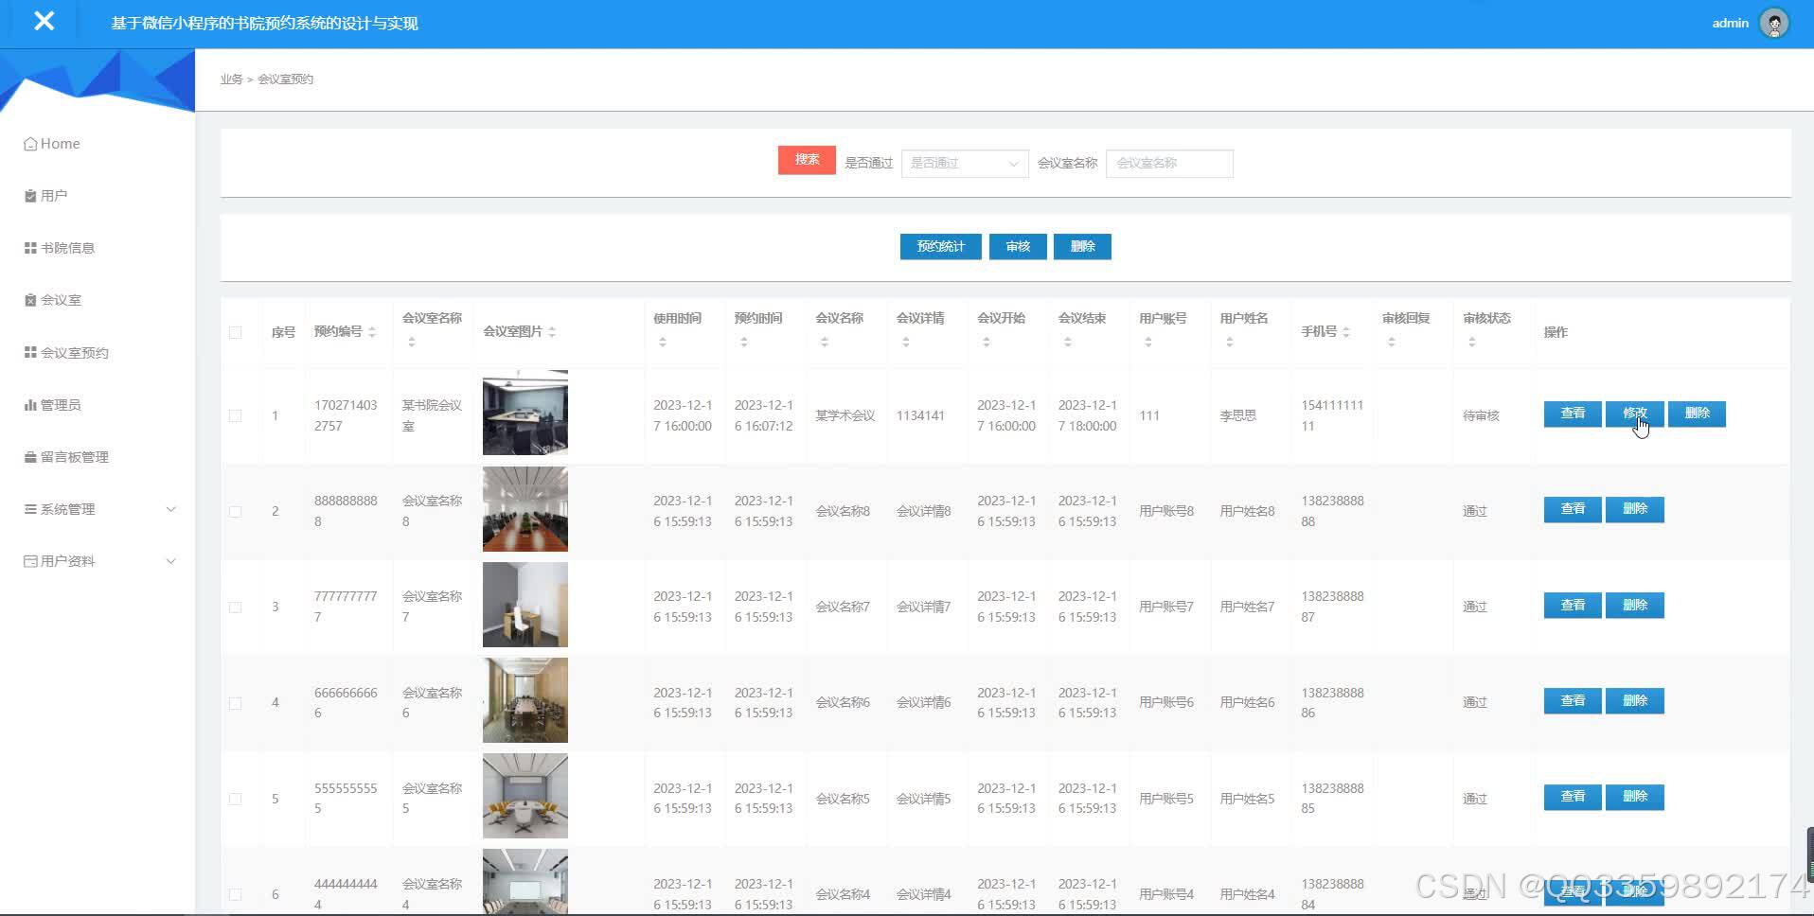Open the 会议室名称6 room thumbnail
Image resolution: width=1814 pixels, height=916 pixels.
(x=525, y=700)
